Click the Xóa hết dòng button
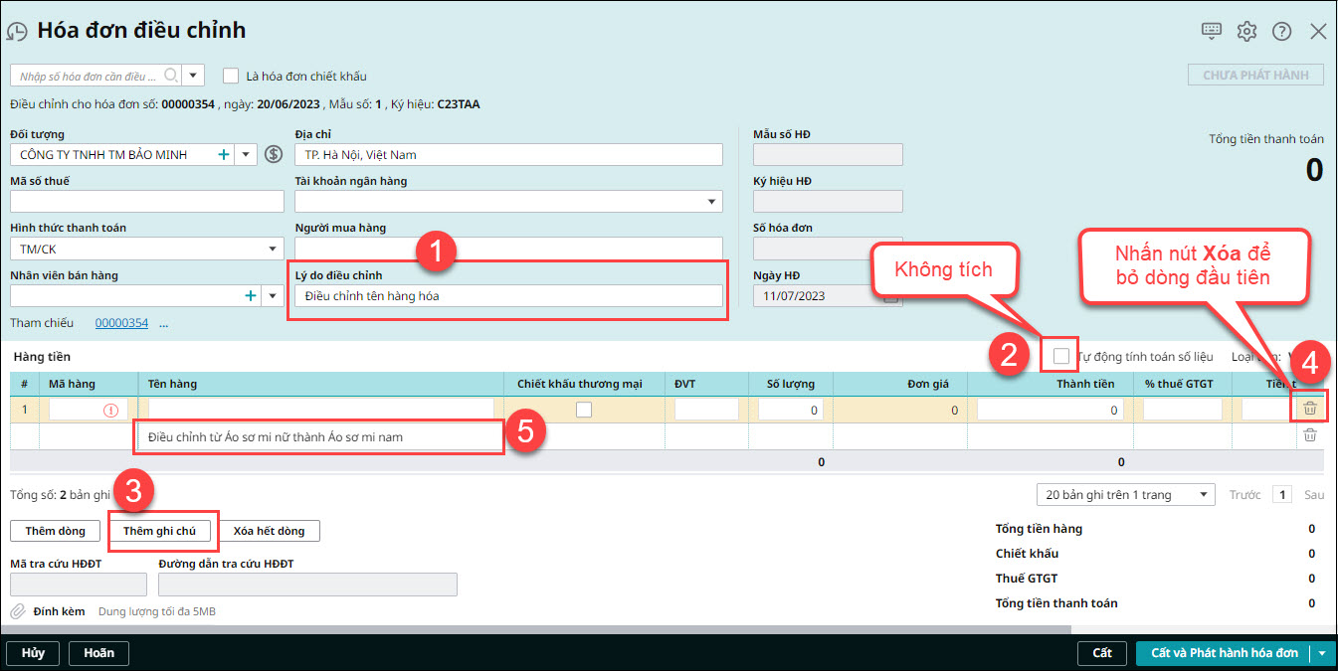Image resolution: width=1338 pixels, height=671 pixels. pyautogui.click(x=269, y=531)
